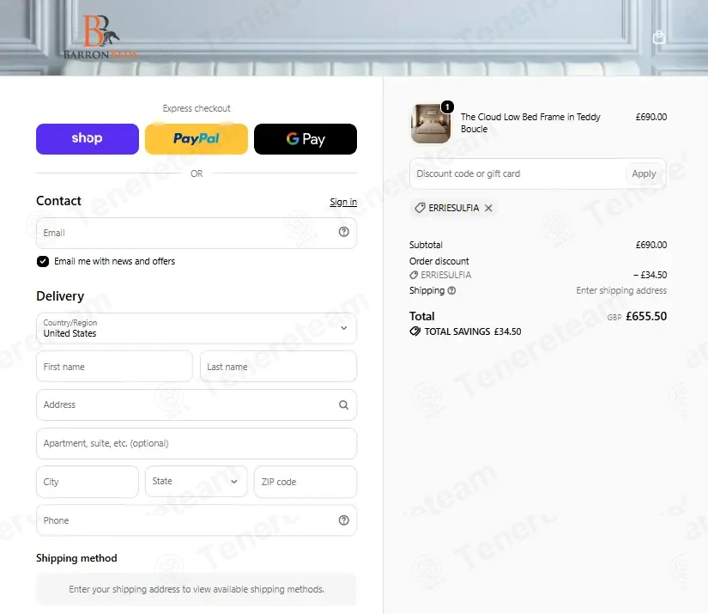This screenshot has height=614, width=708.
Task: Click the 'Delivery' heading
Action: coord(60,296)
